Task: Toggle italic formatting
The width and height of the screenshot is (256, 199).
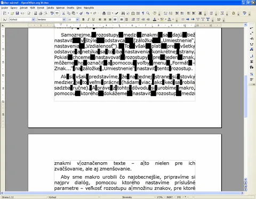Action: click(89, 19)
